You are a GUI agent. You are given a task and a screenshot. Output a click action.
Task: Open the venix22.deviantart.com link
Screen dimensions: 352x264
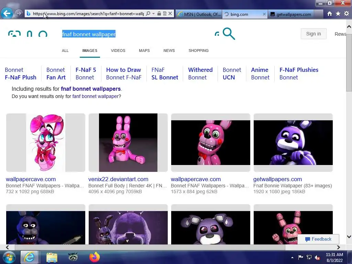[118, 179]
